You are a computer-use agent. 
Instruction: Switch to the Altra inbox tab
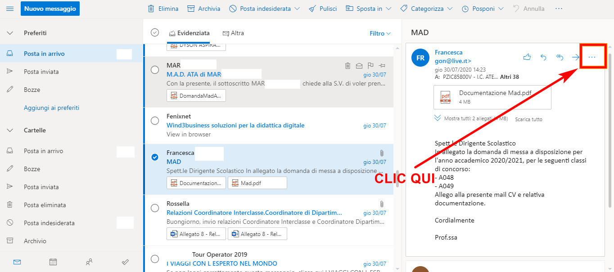click(233, 32)
